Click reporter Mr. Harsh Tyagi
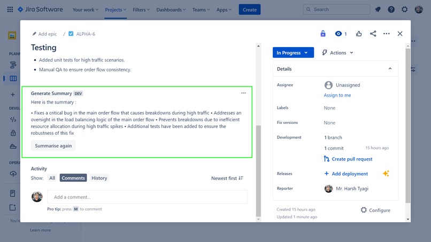This screenshot has width=431, height=242. [347, 189]
